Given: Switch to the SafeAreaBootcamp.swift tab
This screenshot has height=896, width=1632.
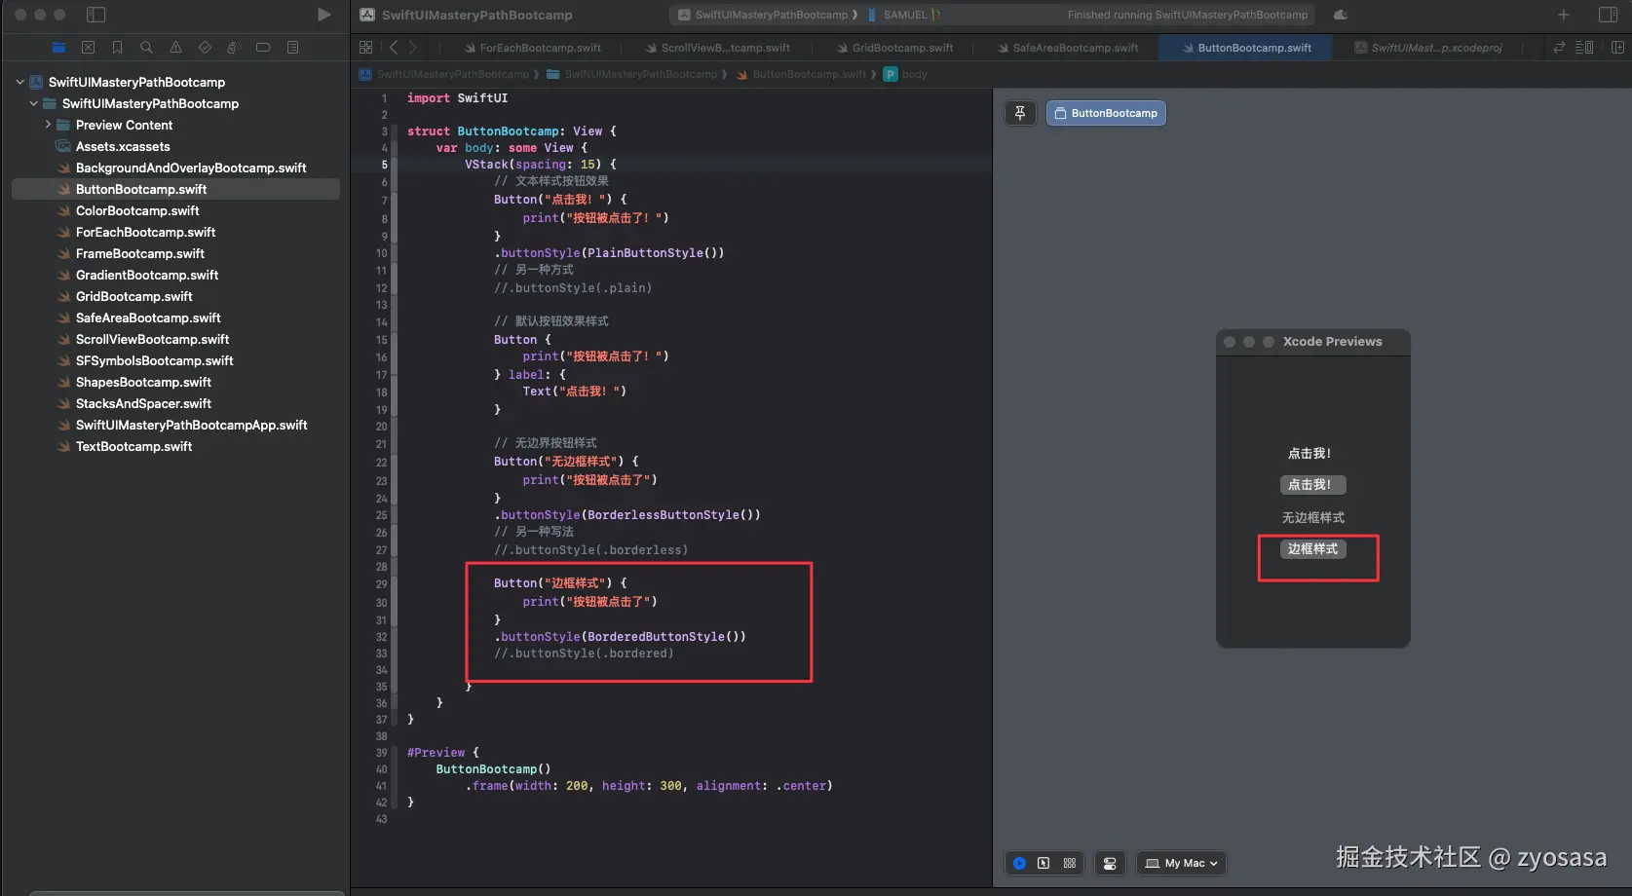Looking at the screenshot, I should tap(1067, 48).
